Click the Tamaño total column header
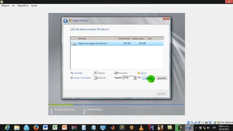Viewport: 233px width, 131px height. [x=123, y=39]
